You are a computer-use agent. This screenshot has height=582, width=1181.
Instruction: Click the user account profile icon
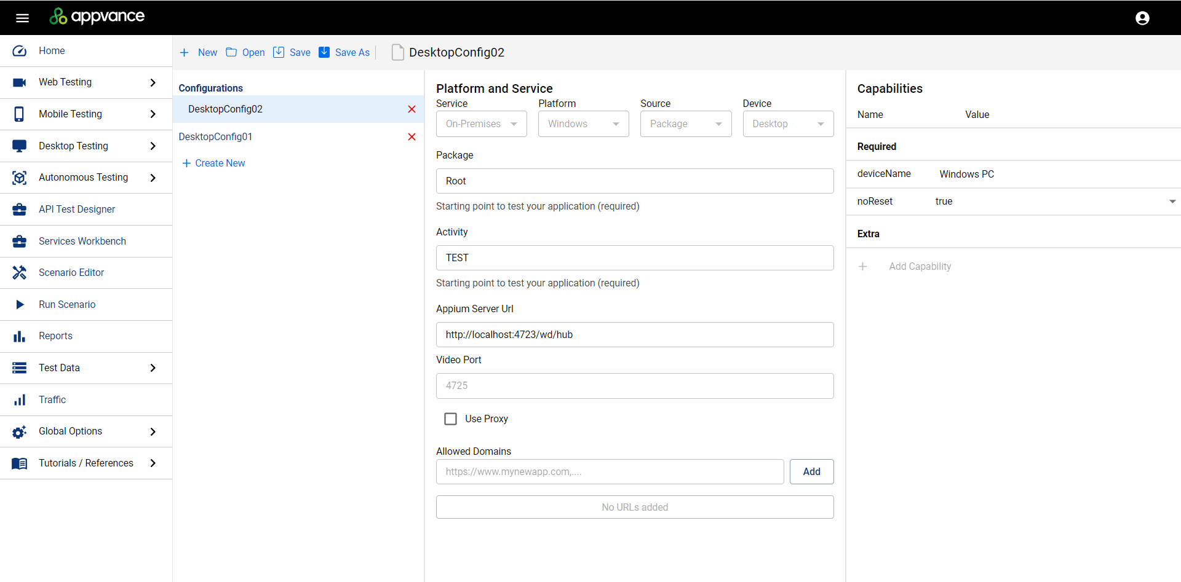point(1142,18)
